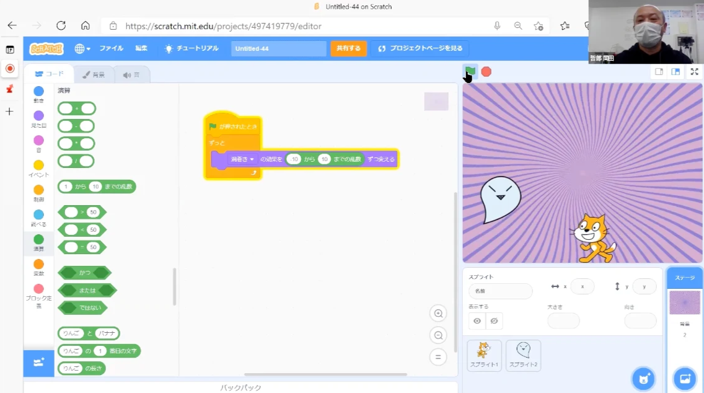Click the が押されたとき hat block
Image resolution: width=704 pixels, height=393 pixels.
point(232,125)
